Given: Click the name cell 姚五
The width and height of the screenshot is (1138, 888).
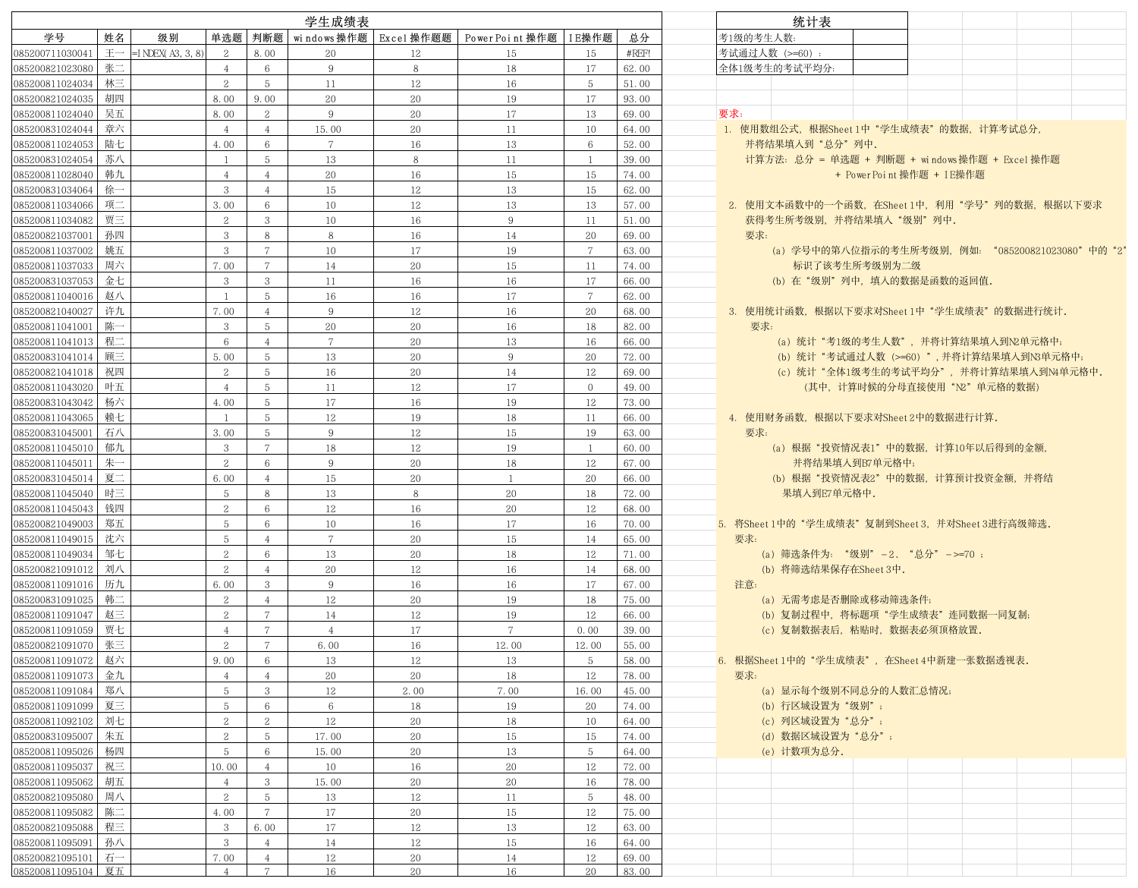Looking at the screenshot, I should point(114,250).
